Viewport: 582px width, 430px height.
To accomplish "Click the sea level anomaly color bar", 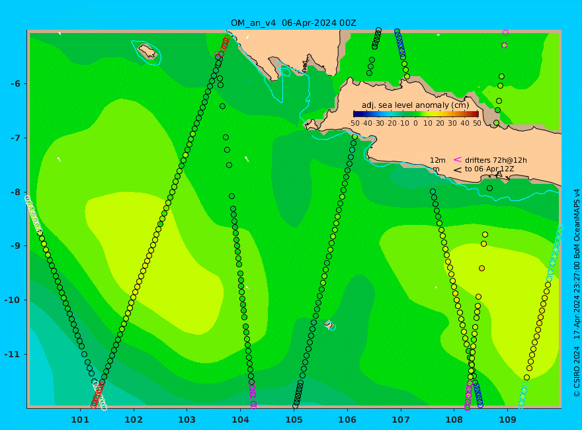I will (416, 114).
